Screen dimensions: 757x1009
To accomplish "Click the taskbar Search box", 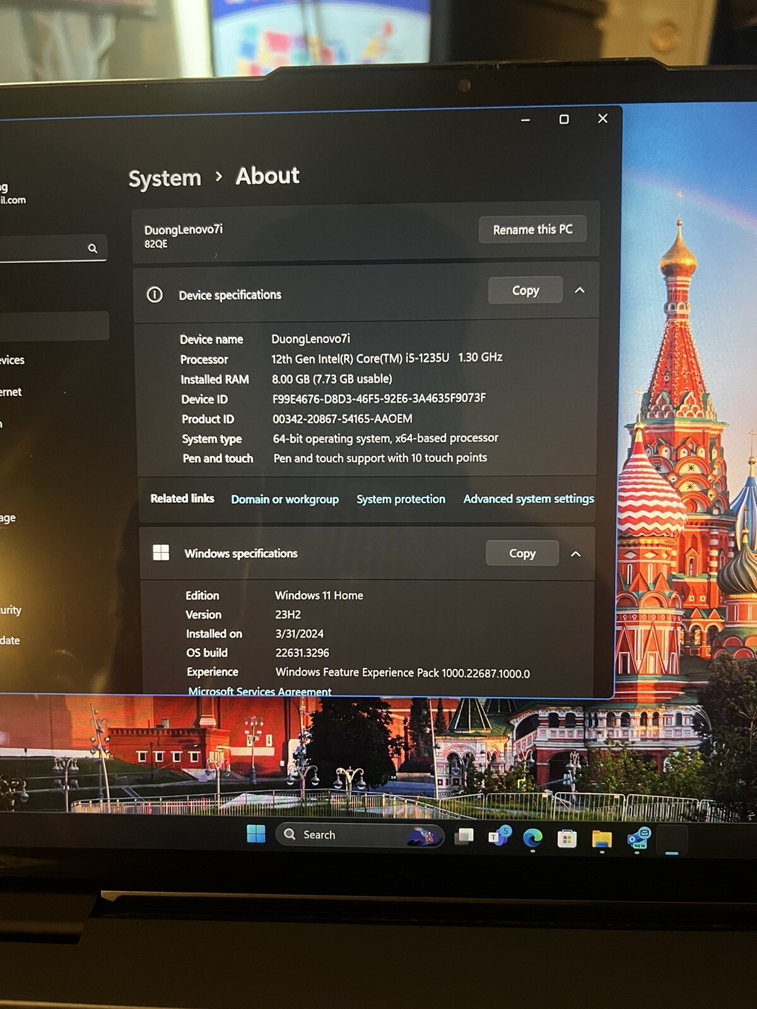I will click(360, 835).
